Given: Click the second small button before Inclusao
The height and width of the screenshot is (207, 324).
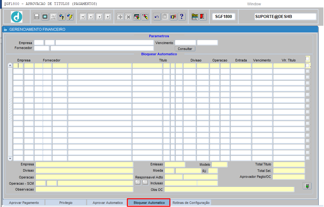Looking at the screenshot, I should [145, 182].
